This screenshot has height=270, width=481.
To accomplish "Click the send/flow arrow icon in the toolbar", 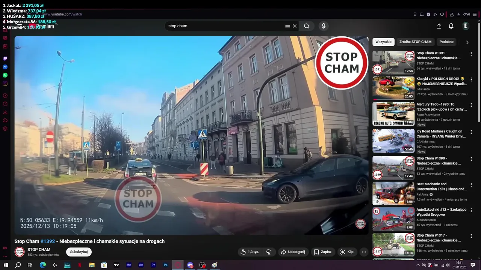I will (435, 15).
